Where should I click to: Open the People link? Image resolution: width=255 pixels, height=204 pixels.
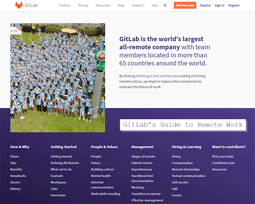click(96, 156)
